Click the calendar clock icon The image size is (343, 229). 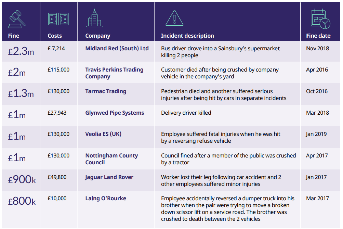coord(320,18)
